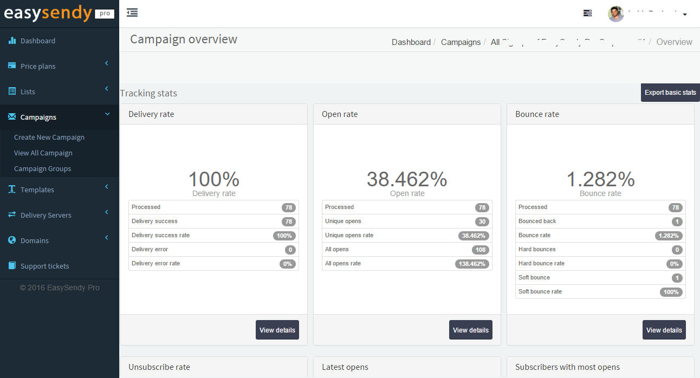Open the top-right server list icon

pyautogui.click(x=587, y=14)
